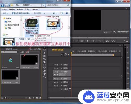Select the Pen tool
Screen dimensions: 131x104
coord(45,71)
